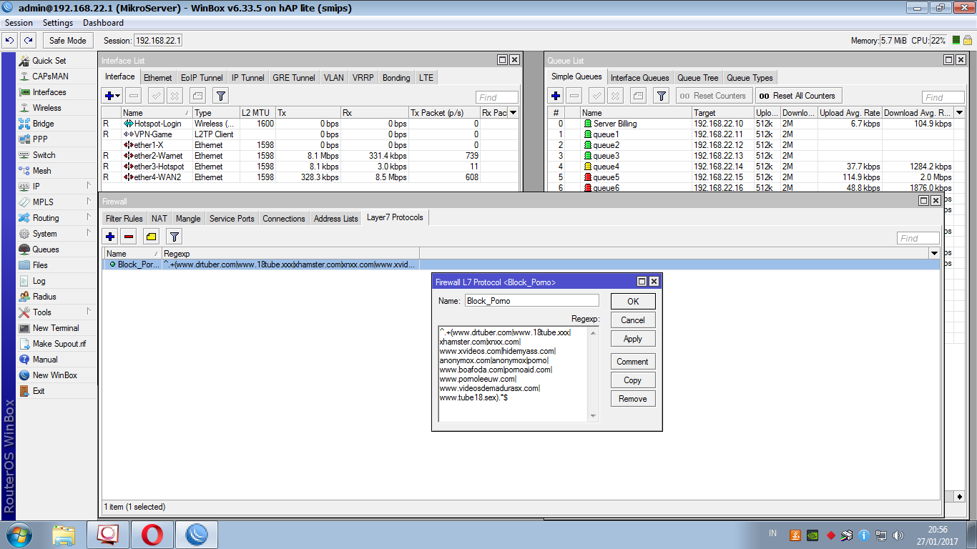Open PPP menu
Image resolution: width=977 pixels, height=549 pixels.
(40, 139)
